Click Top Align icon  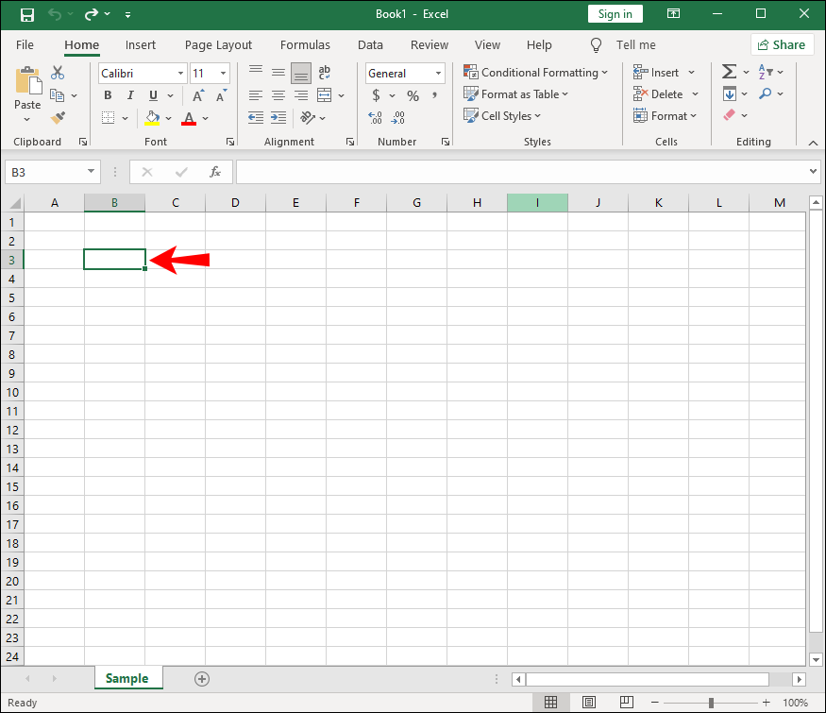pos(256,72)
